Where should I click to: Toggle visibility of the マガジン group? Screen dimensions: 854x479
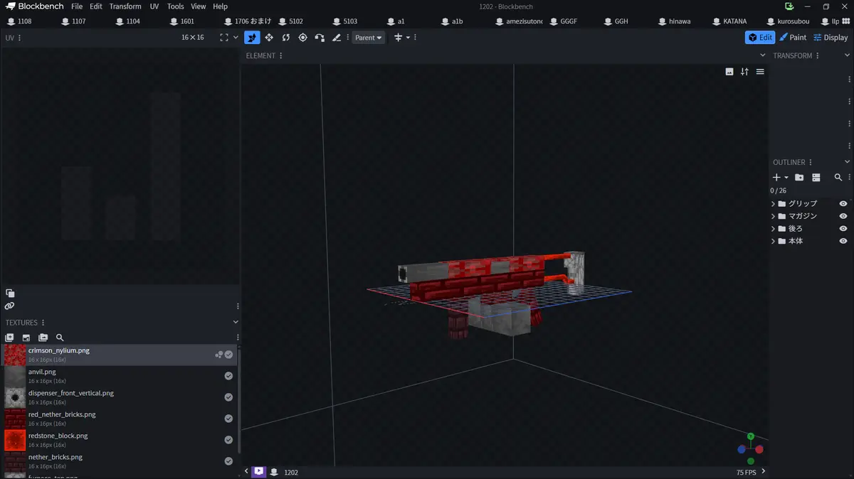coord(843,216)
